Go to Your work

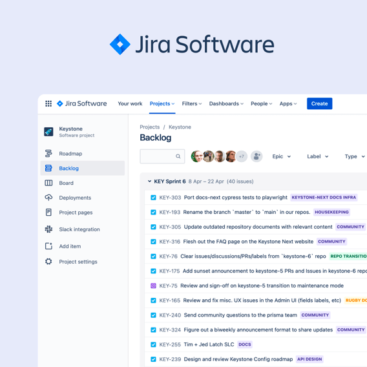click(x=130, y=103)
